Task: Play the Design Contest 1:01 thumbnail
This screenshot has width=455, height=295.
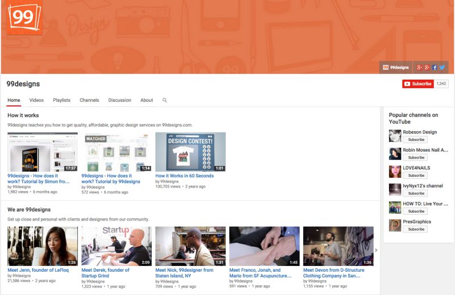Action: pos(191,152)
